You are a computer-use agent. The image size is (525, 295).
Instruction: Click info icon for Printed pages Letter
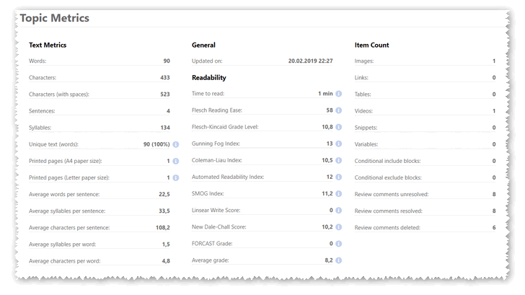[x=176, y=178]
